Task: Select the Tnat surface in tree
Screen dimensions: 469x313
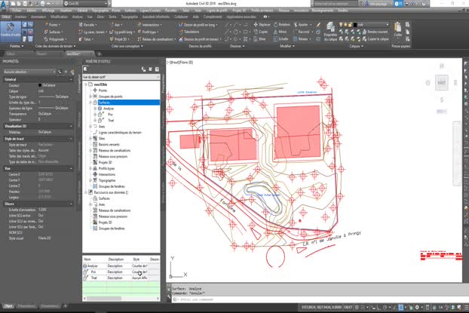Action: click(x=111, y=120)
